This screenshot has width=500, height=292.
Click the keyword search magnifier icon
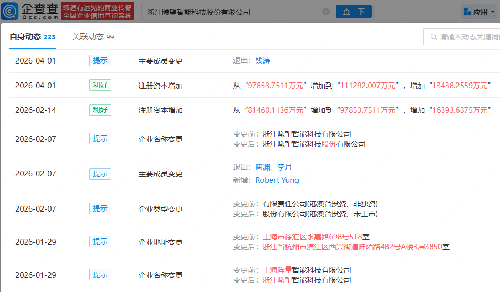click(433, 37)
